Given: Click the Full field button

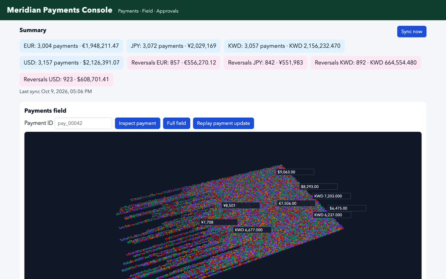Looking at the screenshot, I should (177, 123).
